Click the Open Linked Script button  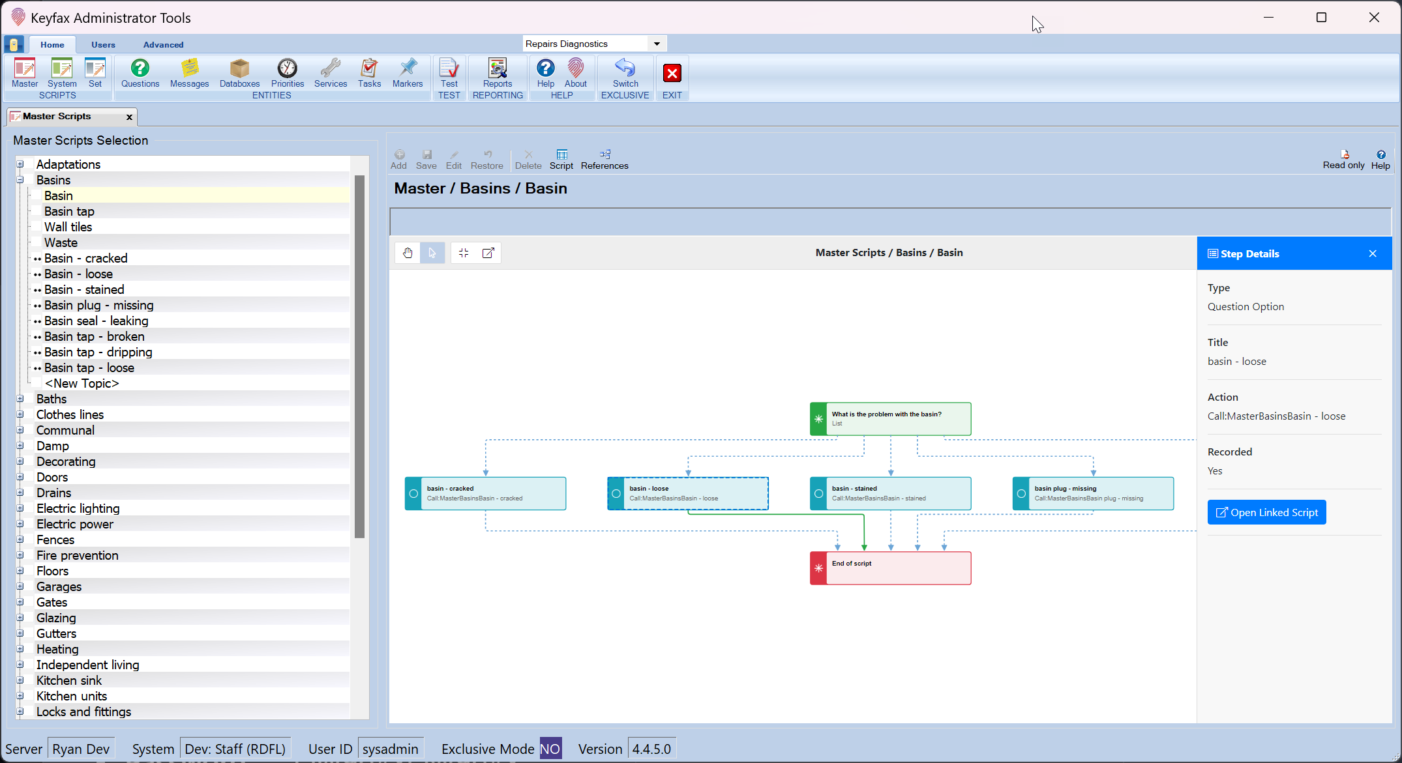coord(1266,512)
